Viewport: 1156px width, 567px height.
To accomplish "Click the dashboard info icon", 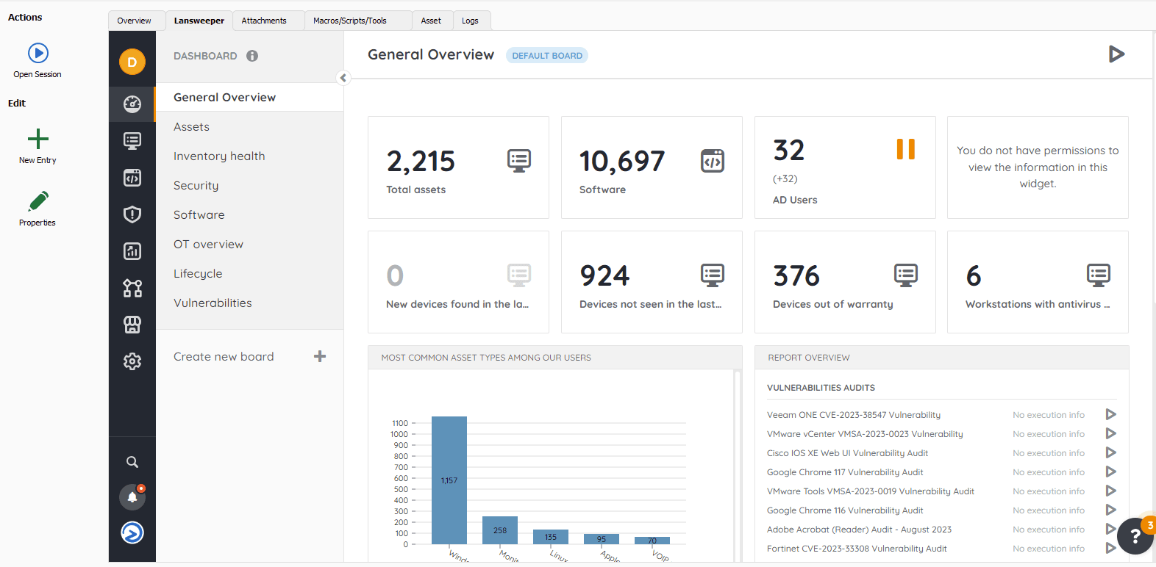I will coord(252,56).
